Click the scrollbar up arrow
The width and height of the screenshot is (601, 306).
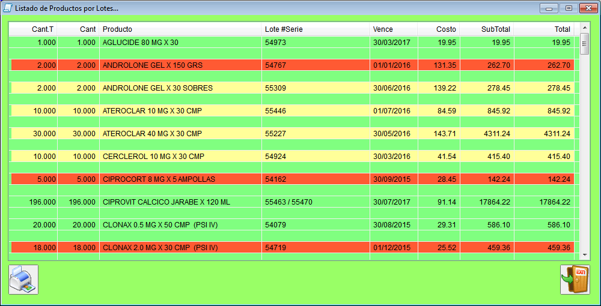coord(585,27)
